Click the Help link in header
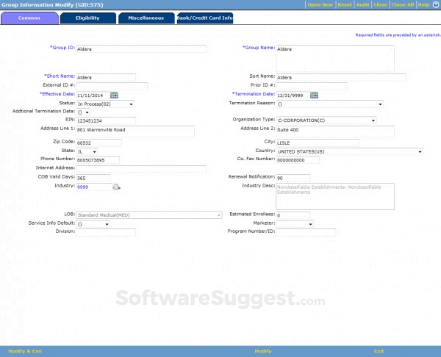 (x=423, y=4)
